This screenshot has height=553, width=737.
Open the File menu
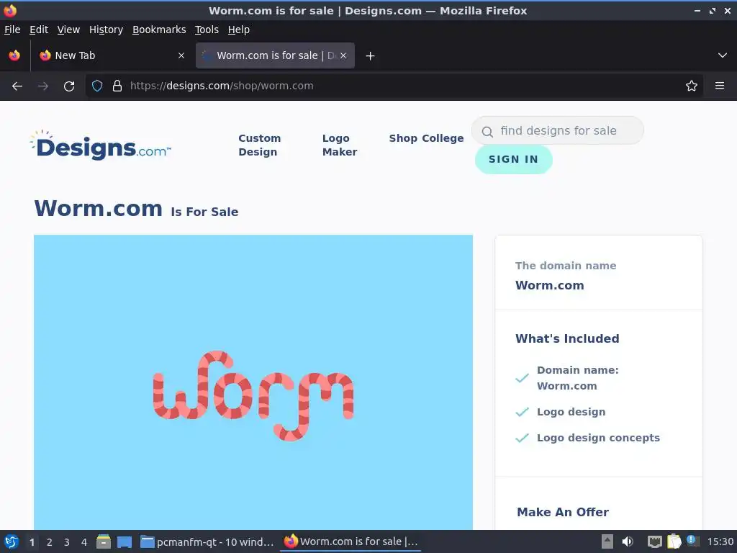[12, 30]
